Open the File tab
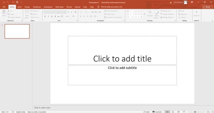This screenshot has height=113, width=214. coord(4,7)
